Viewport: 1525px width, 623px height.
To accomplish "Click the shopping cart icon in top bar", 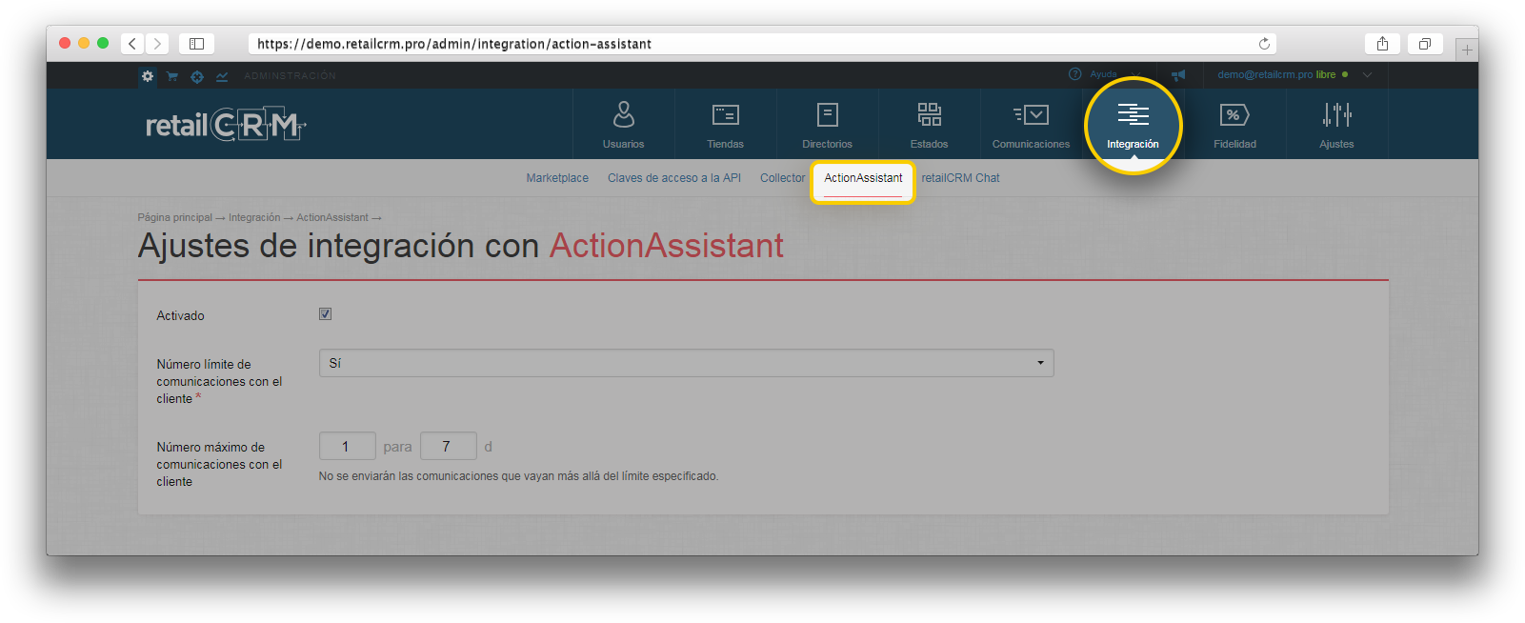I will pyautogui.click(x=172, y=76).
